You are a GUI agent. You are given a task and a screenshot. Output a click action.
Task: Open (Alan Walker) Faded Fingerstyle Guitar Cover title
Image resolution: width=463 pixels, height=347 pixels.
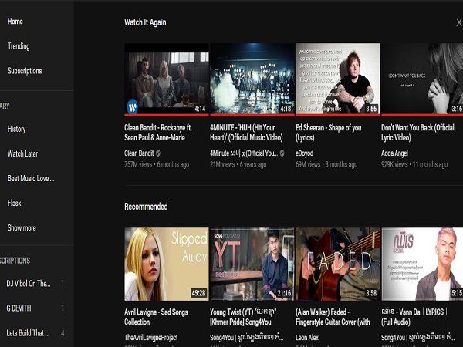(333, 317)
